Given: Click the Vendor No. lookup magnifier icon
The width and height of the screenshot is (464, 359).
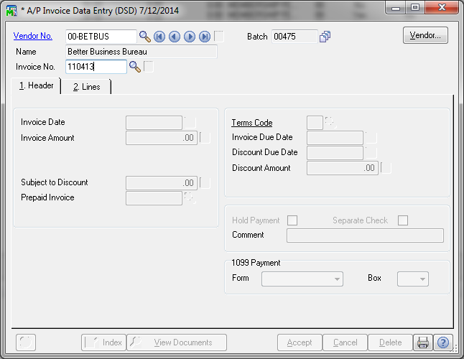Looking at the screenshot, I should (x=145, y=37).
